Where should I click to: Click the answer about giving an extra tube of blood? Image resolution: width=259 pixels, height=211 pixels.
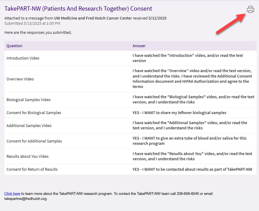pyautogui.click(x=189, y=141)
